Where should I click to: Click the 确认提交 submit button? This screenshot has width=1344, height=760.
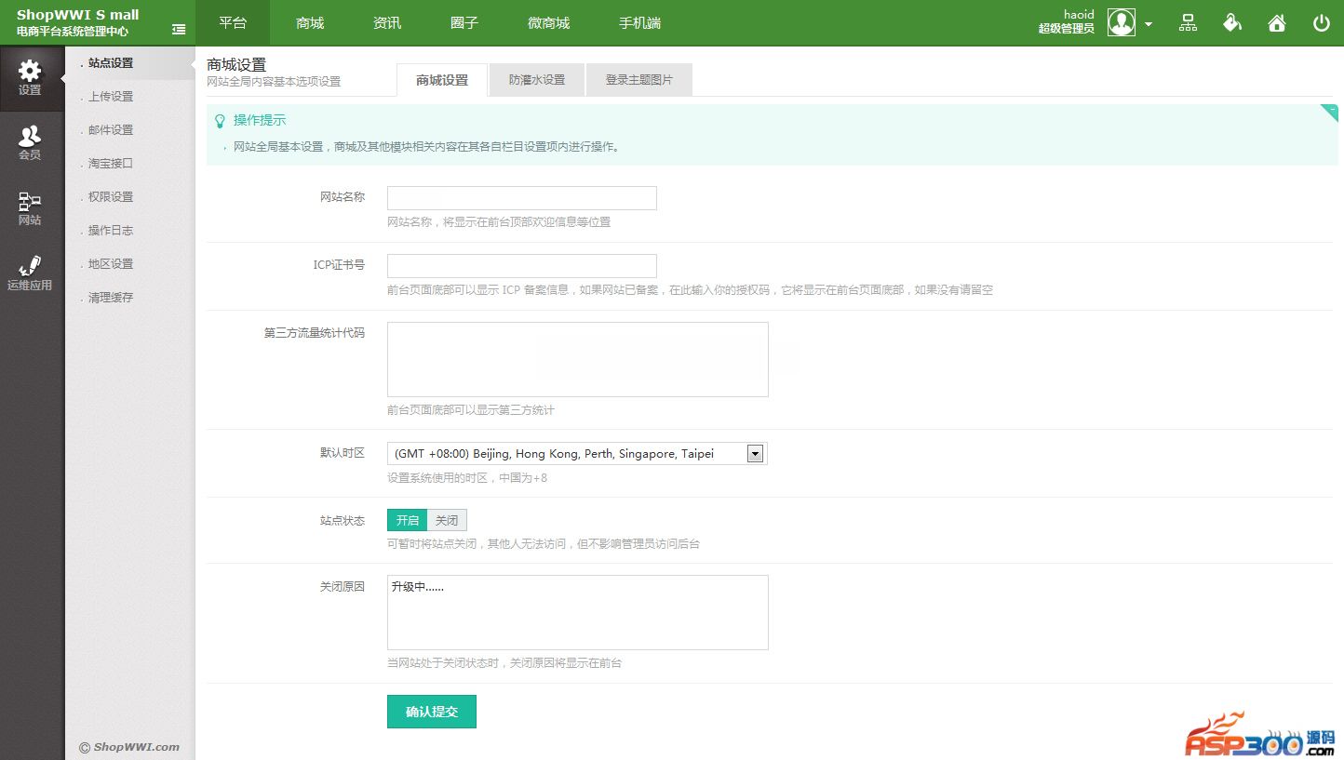tap(431, 712)
